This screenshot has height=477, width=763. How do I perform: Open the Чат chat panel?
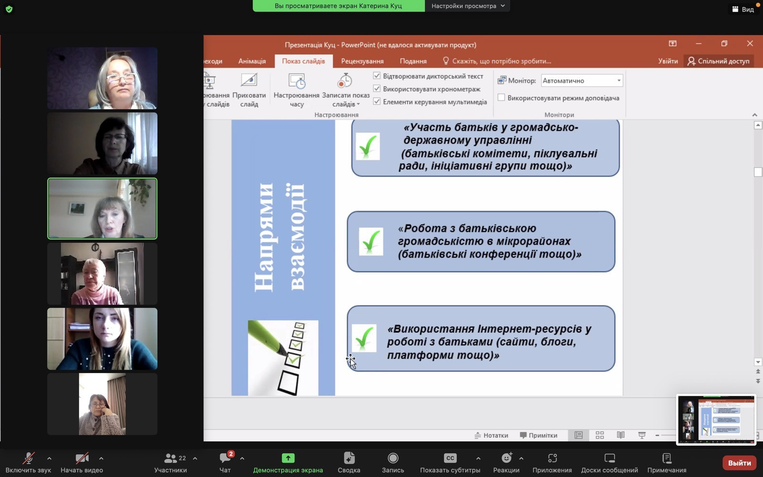[225, 463]
